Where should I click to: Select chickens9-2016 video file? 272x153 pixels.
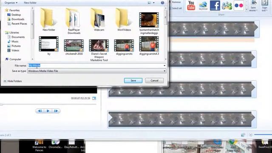[74, 47]
